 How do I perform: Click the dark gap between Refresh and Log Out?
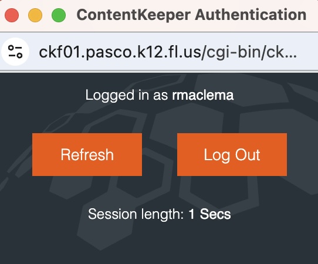point(160,154)
